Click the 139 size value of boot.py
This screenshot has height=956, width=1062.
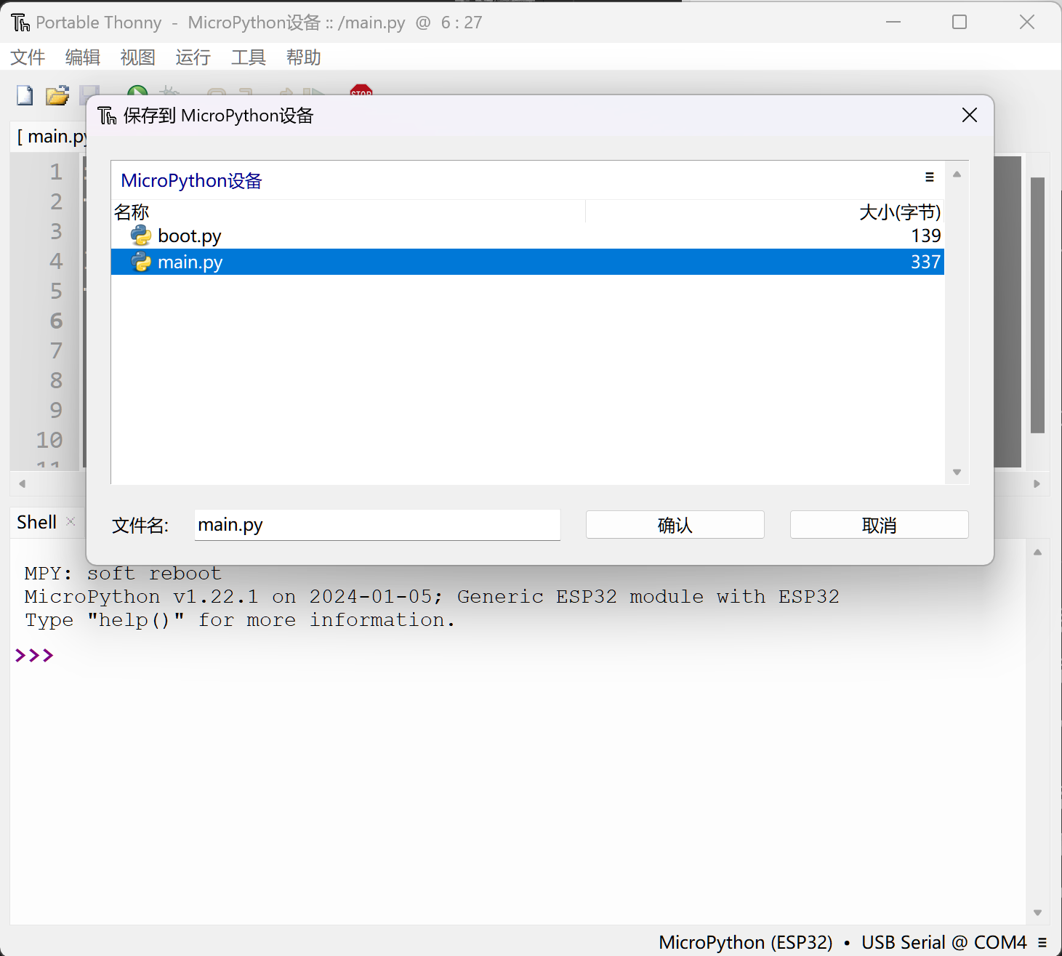tap(926, 236)
